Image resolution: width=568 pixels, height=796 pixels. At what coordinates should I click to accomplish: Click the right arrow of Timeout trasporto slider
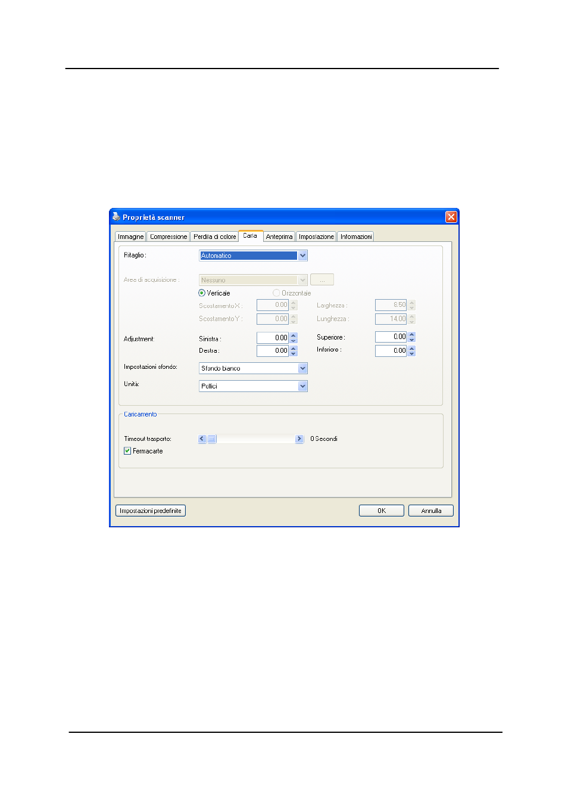pyautogui.click(x=299, y=439)
